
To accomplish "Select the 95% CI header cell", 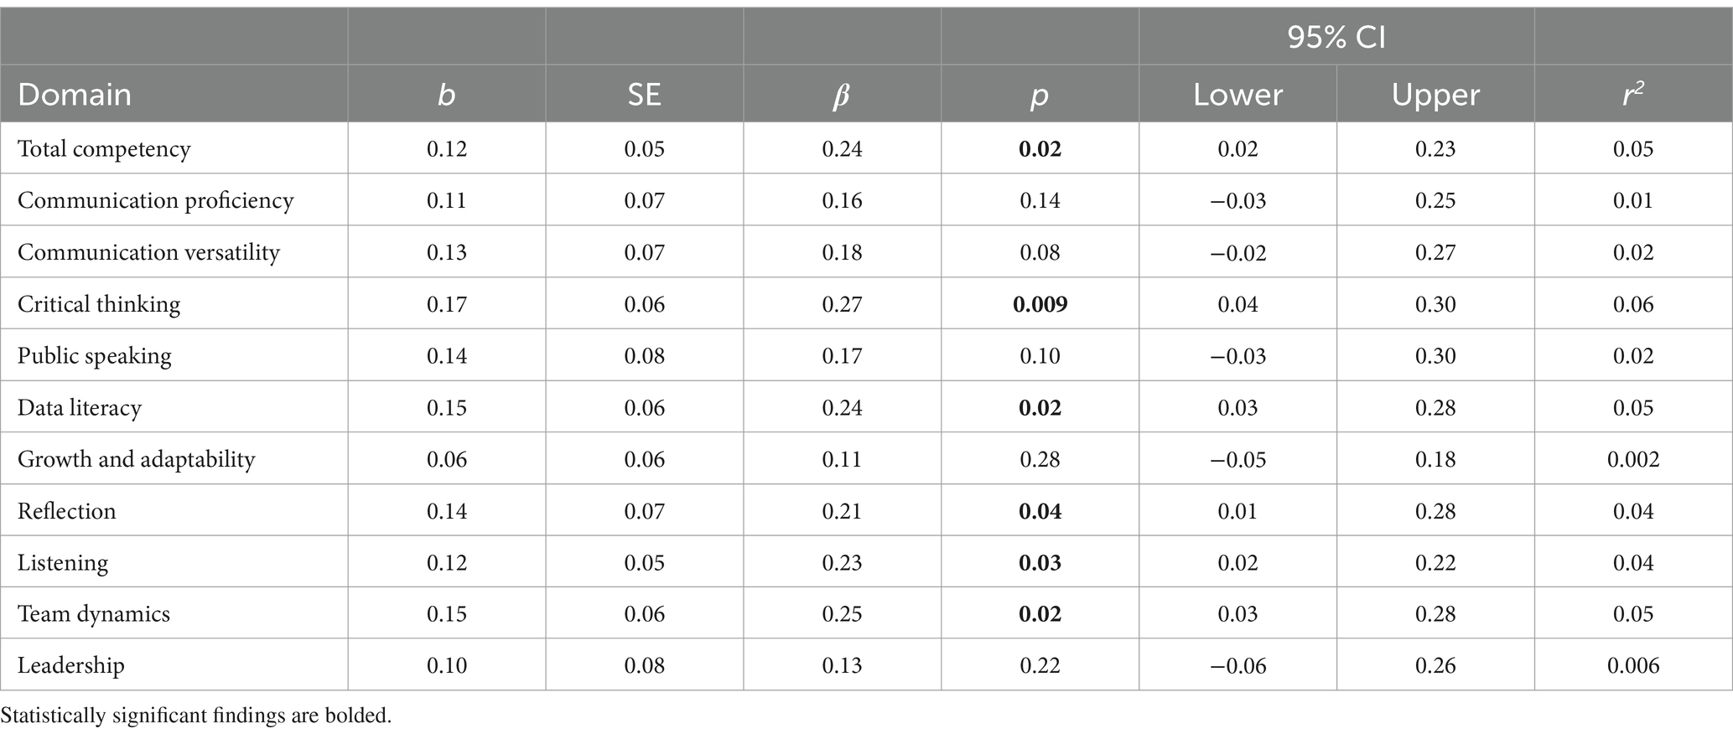I will [x=1336, y=38].
